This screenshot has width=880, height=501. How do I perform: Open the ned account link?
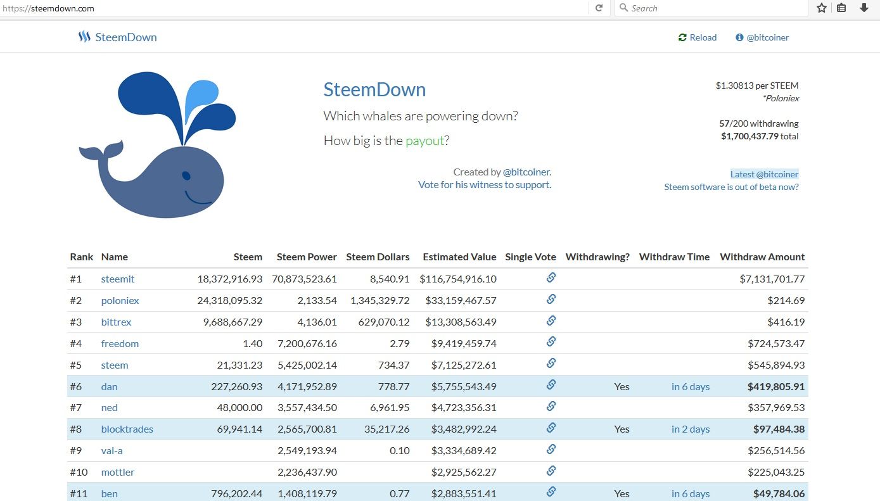[x=109, y=407]
